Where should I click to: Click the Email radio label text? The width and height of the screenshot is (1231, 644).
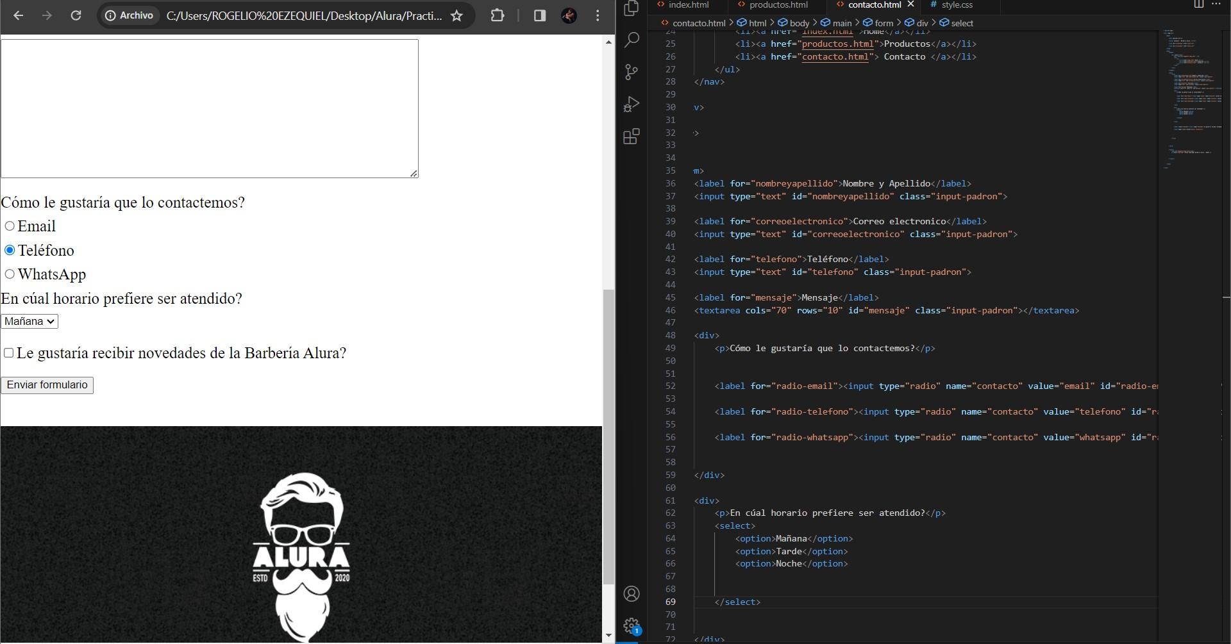pos(37,226)
